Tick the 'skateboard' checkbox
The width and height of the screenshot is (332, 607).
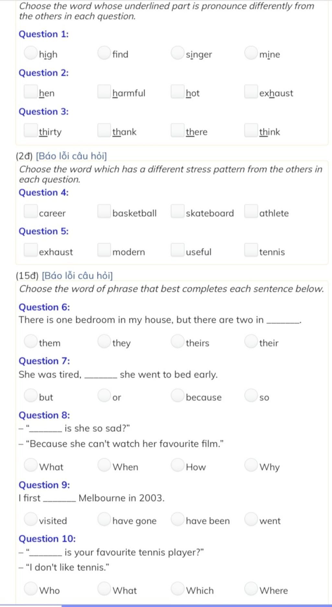coord(177,211)
